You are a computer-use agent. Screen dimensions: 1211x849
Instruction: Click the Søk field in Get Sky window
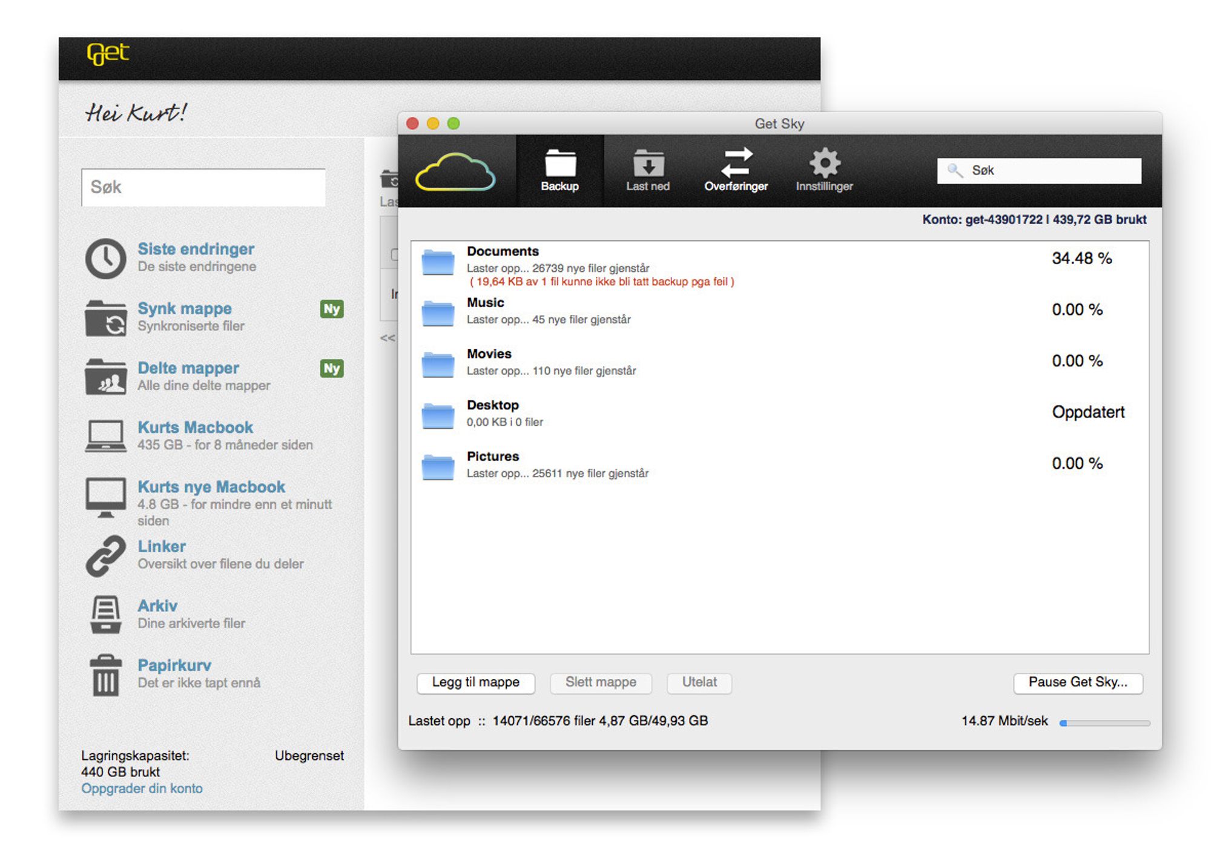1039,171
